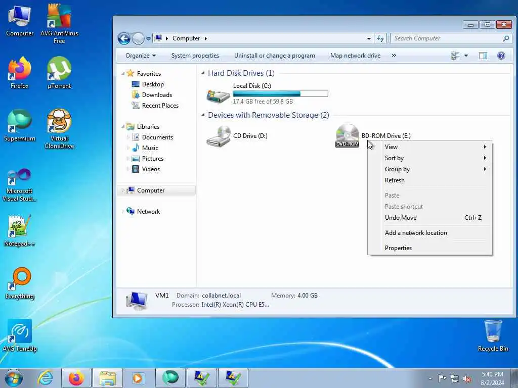Viewport: 518px width, 388px height.
Task: Launch Internet Explorer from taskbar
Action: click(x=45, y=378)
